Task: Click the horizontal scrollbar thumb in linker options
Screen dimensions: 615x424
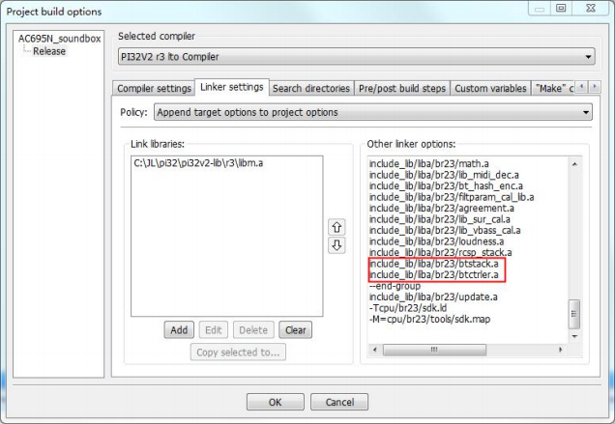Action: tap(434, 350)
